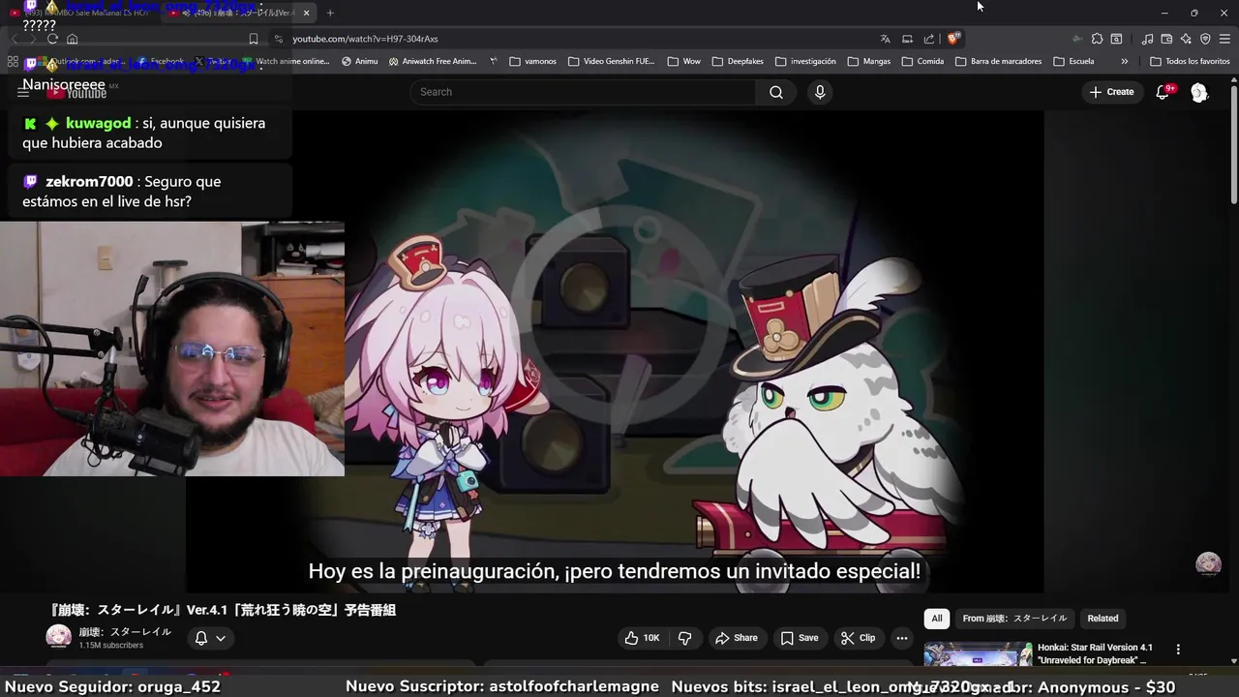Click the site settings icon beside URL

point(279,39)
